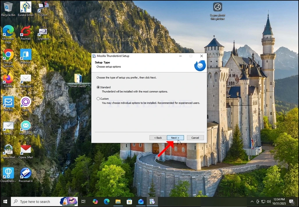
Task: Click the Thunderbird installer taskbar icon
Action: click(152, 202)
